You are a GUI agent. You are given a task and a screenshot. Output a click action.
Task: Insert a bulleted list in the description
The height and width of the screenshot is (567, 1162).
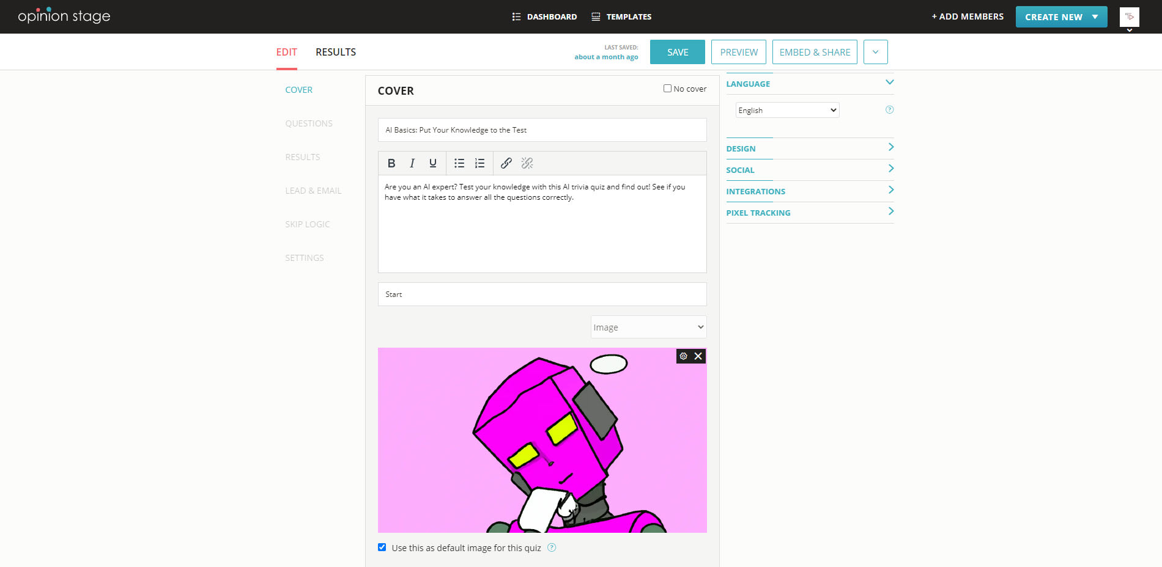click(x=459, y=163)
